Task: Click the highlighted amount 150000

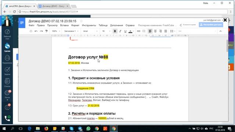Action: (x=102, y=118)
